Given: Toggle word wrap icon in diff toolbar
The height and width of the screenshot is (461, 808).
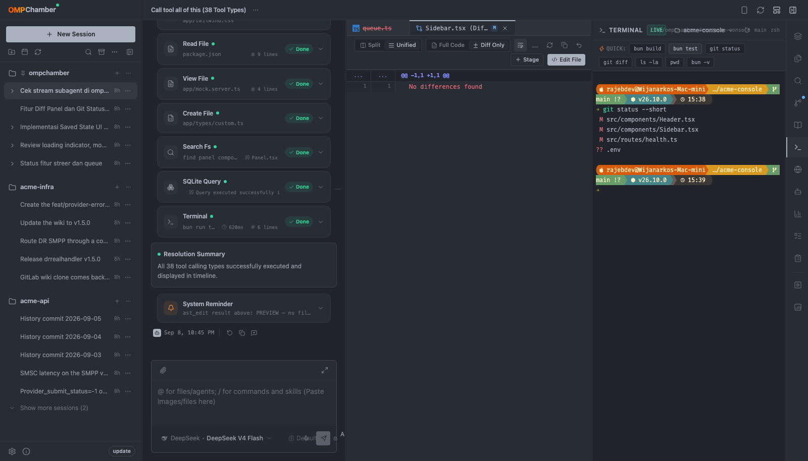Looking at the screenshot, I should coord(520,45).
